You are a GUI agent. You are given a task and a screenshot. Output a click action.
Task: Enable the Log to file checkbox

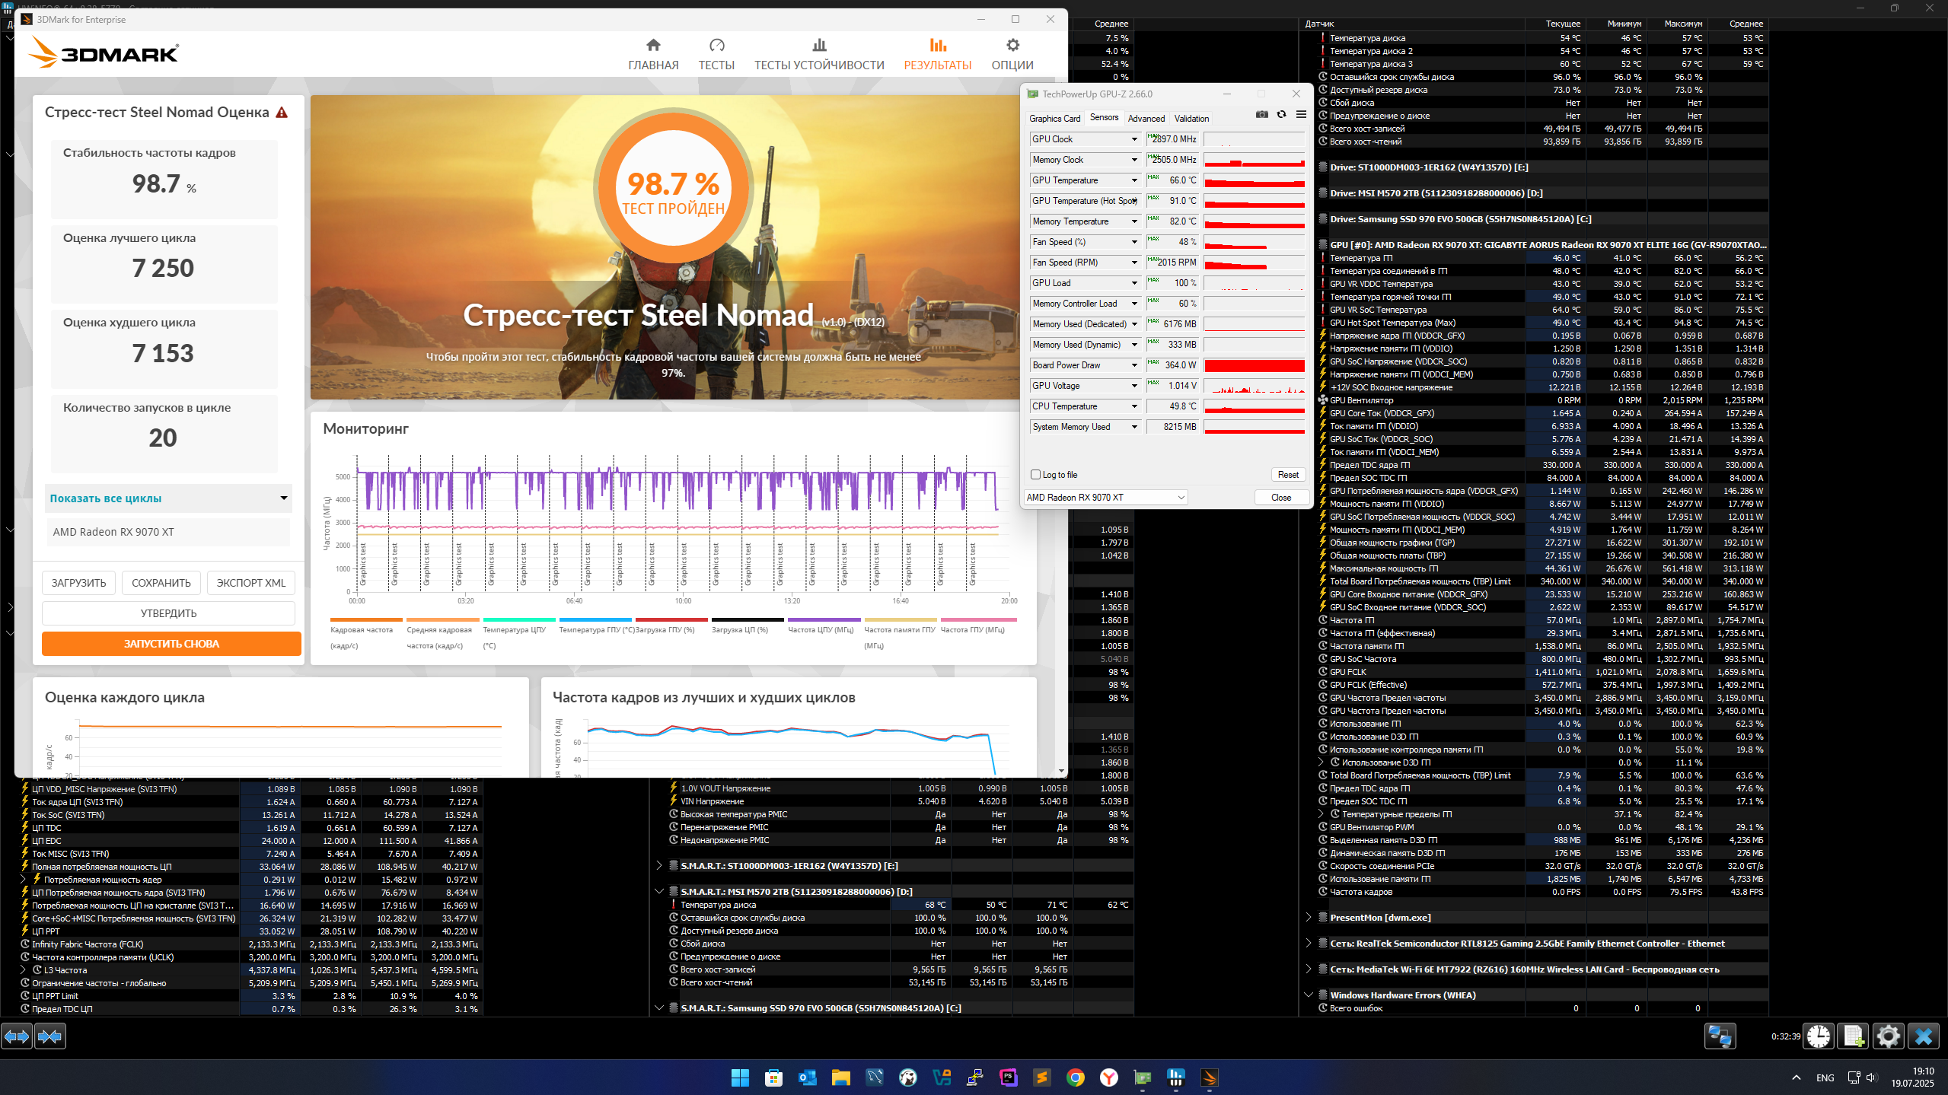click(1035, 474)
